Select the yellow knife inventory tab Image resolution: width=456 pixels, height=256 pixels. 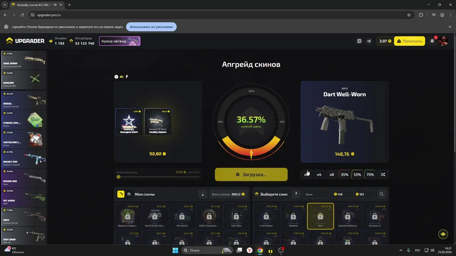pos(121,194)
